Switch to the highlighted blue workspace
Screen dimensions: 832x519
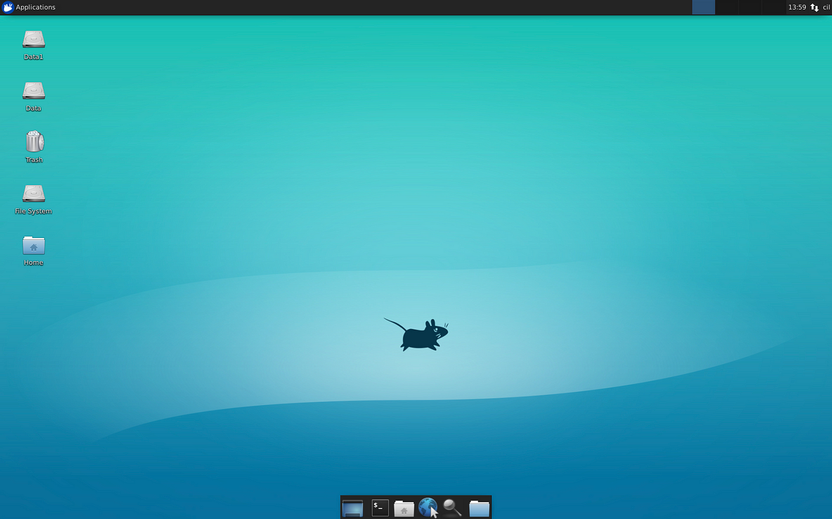tap(704, 7)
